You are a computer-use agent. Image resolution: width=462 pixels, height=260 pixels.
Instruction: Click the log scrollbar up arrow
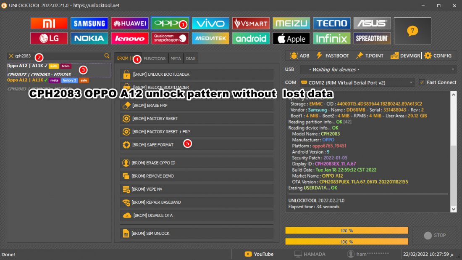click(454, 95)
